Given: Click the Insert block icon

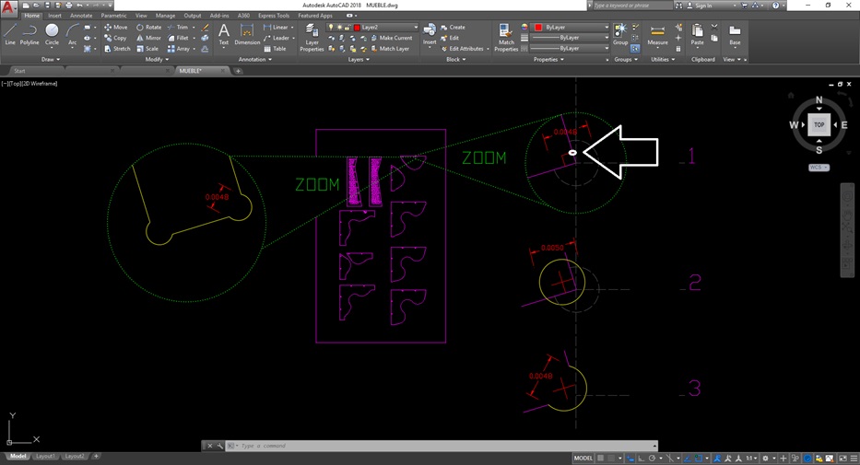Looking at the screenshot, I should point(430,34).
